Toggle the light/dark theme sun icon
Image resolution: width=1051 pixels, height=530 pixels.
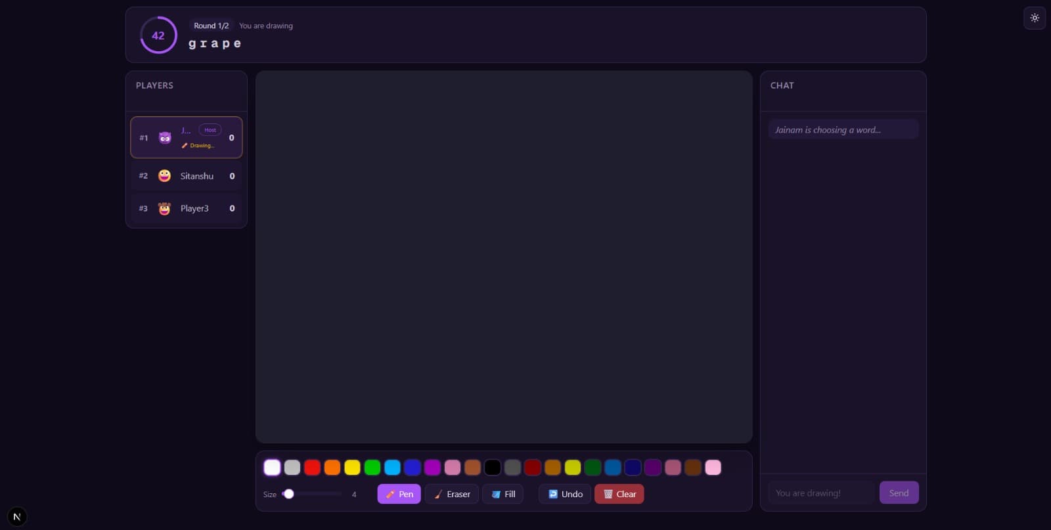[1035, 18]
